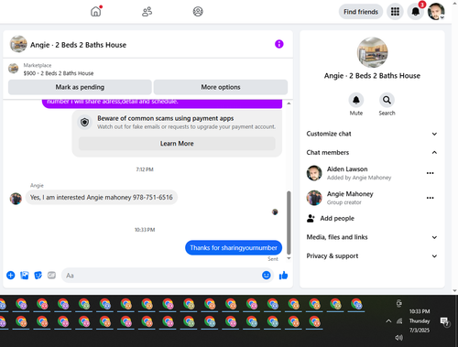The height and width of the screenshot is (347, 458).
Task: Open the Facebook Home icon
Action: pos(96,12)
